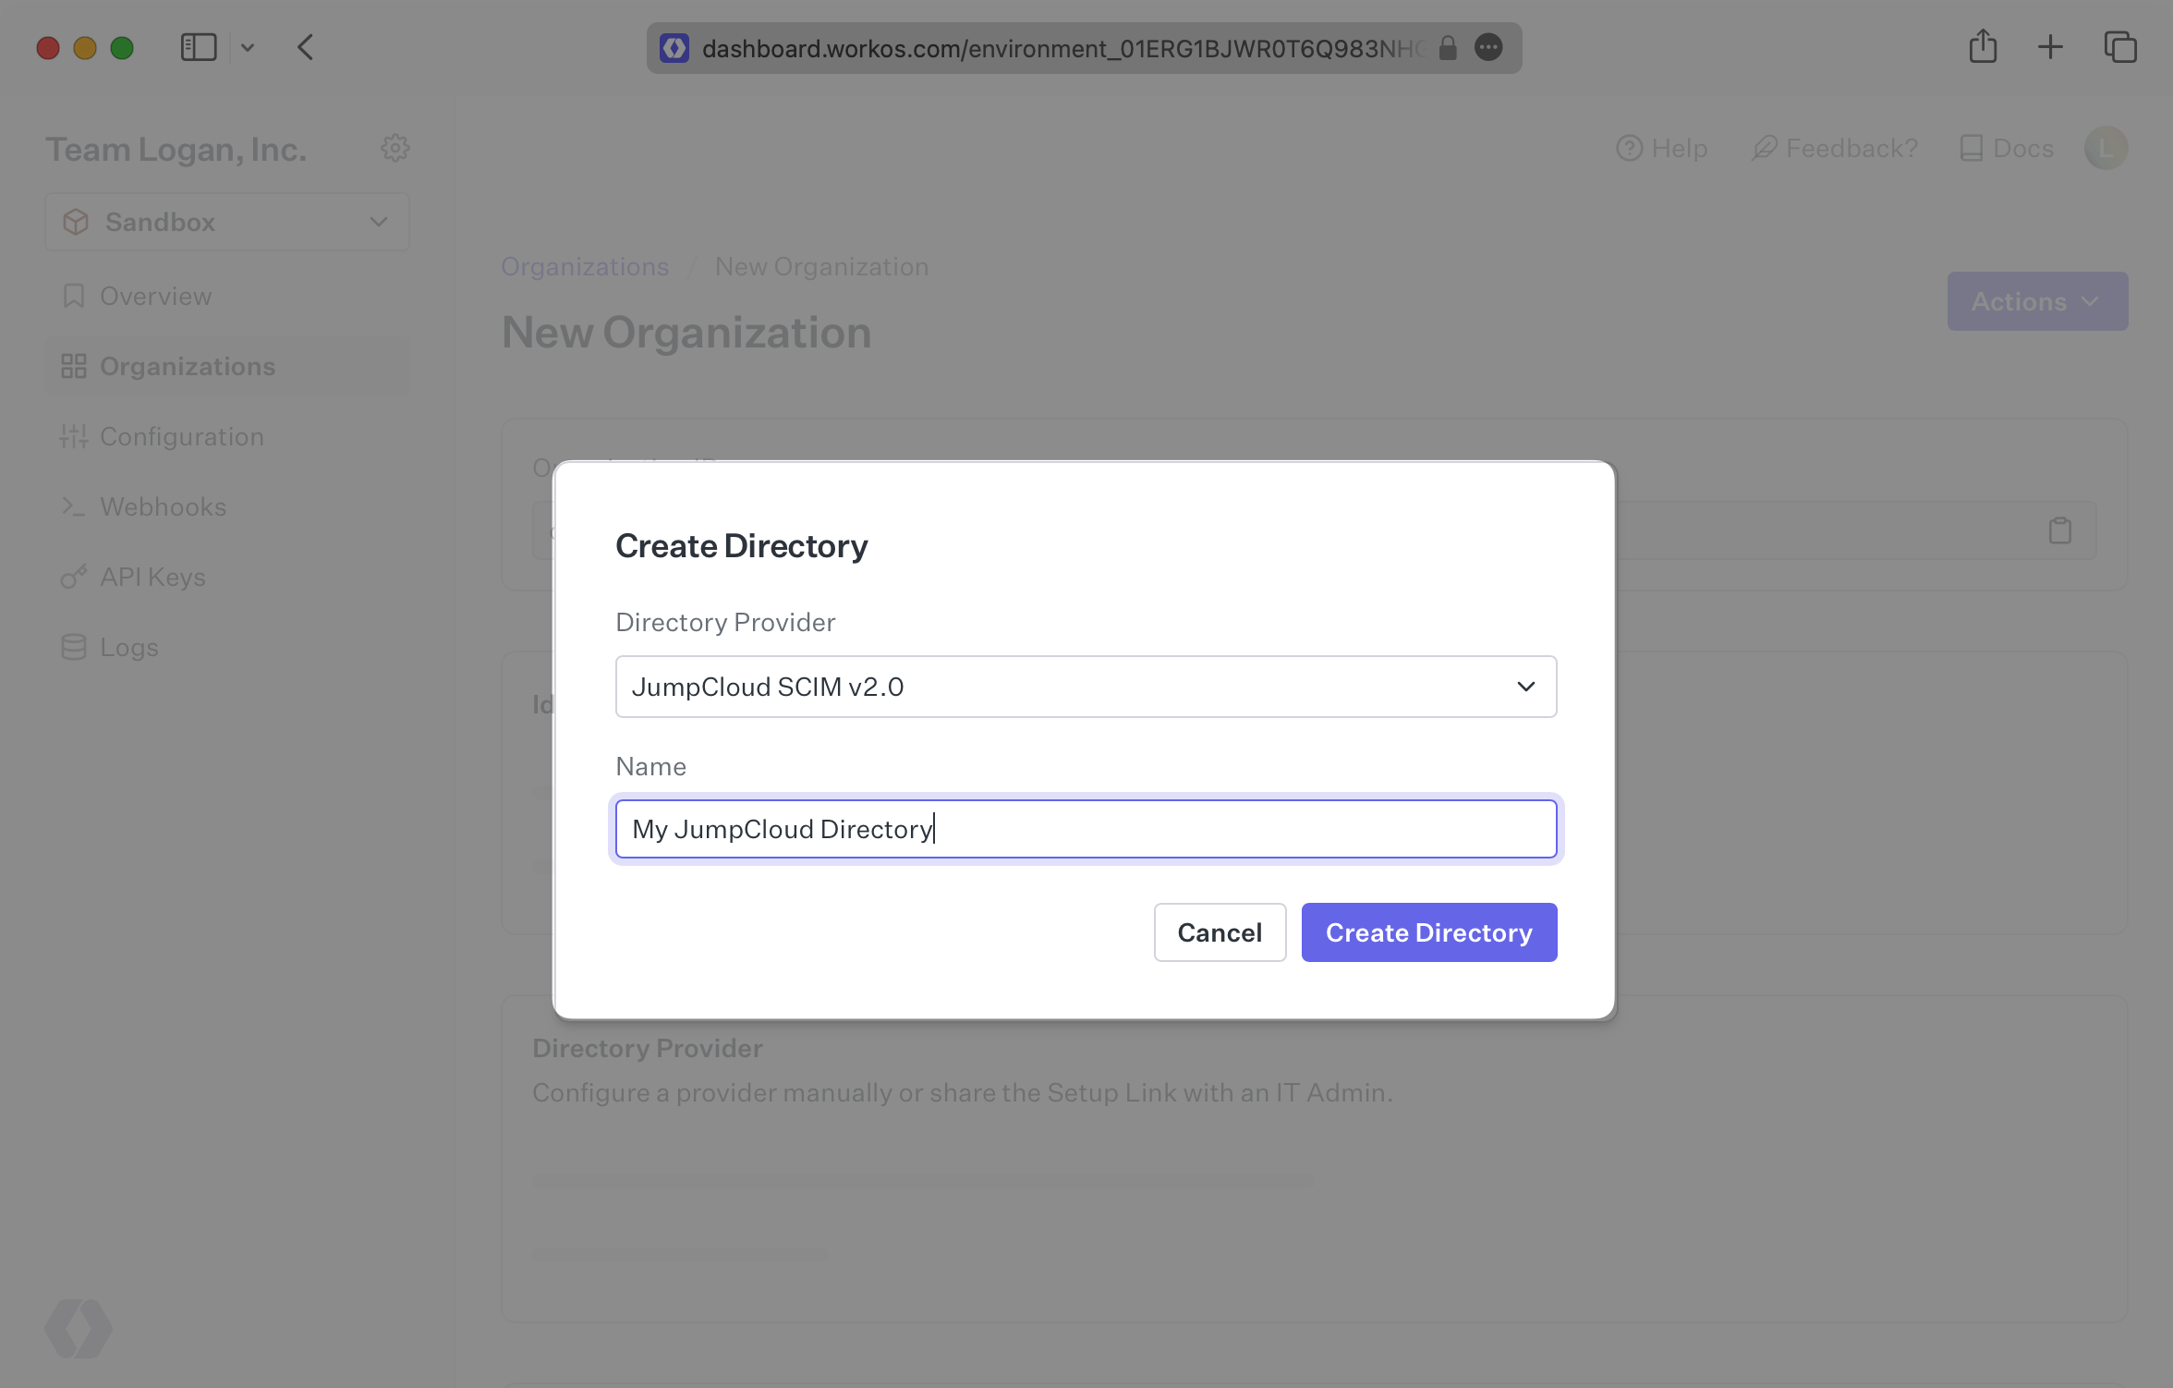This screenshot has height=1388, width=2173.
Task: Open Feedback via the pencil icon
Action: [x=1764, y=148]
